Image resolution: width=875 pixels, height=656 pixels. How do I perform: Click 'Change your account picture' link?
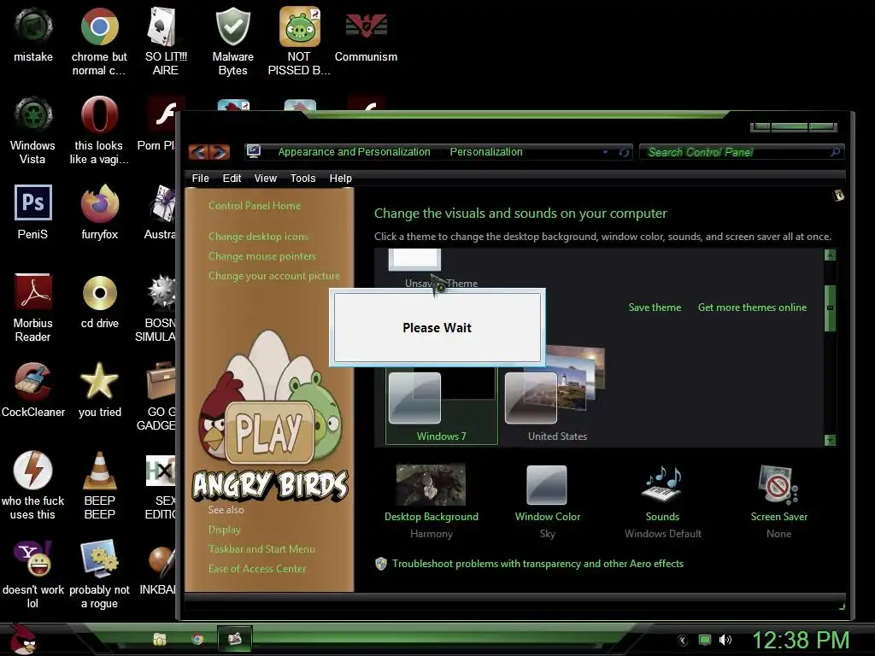click(x=274, y=276)
